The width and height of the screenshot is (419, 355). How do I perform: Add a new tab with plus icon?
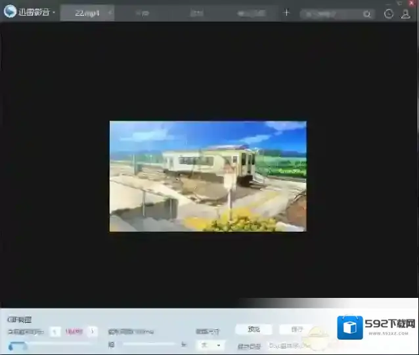(286, 12)
